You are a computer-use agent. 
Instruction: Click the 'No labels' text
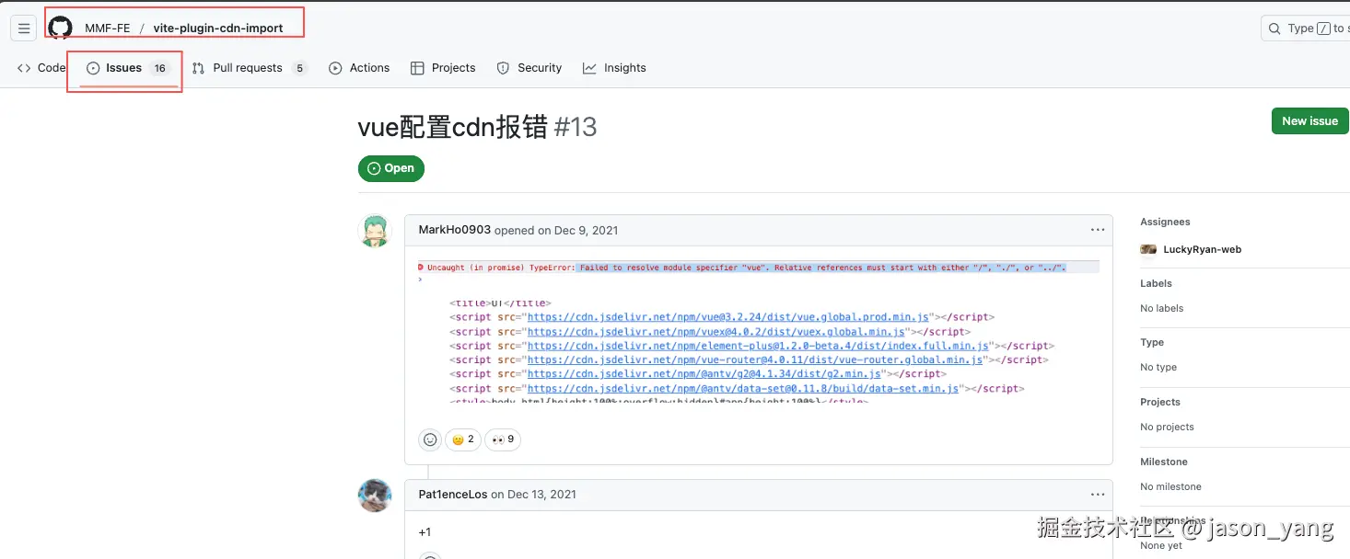1162,308
